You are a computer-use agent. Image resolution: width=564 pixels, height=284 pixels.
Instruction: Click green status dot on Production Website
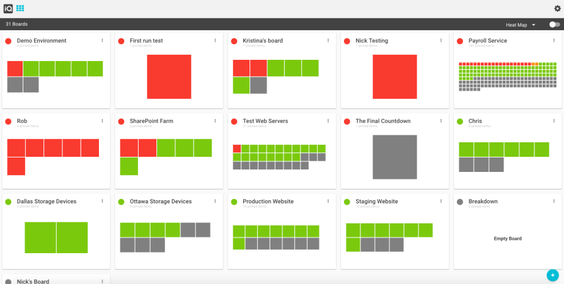(x=234, y=202)
